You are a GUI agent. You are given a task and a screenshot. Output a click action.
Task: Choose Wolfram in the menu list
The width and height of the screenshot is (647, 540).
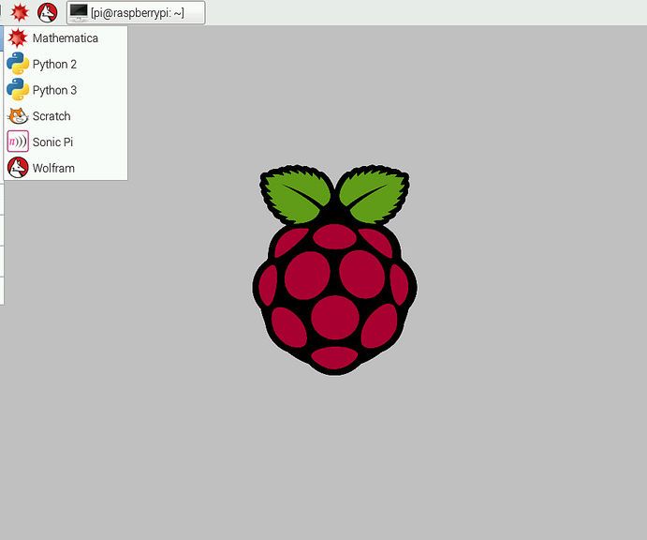[x=66, y=168]
